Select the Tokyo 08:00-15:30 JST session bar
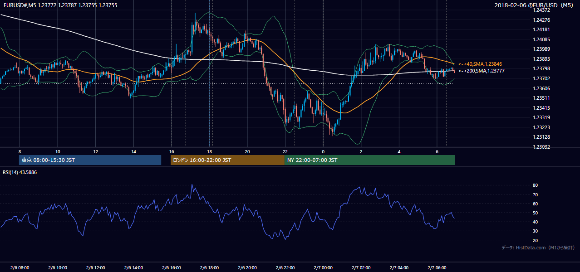580x272 pixels. 90,160
